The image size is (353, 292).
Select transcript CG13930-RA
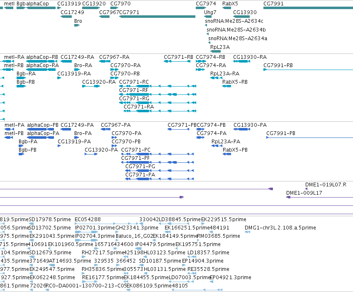coord(250,57)
